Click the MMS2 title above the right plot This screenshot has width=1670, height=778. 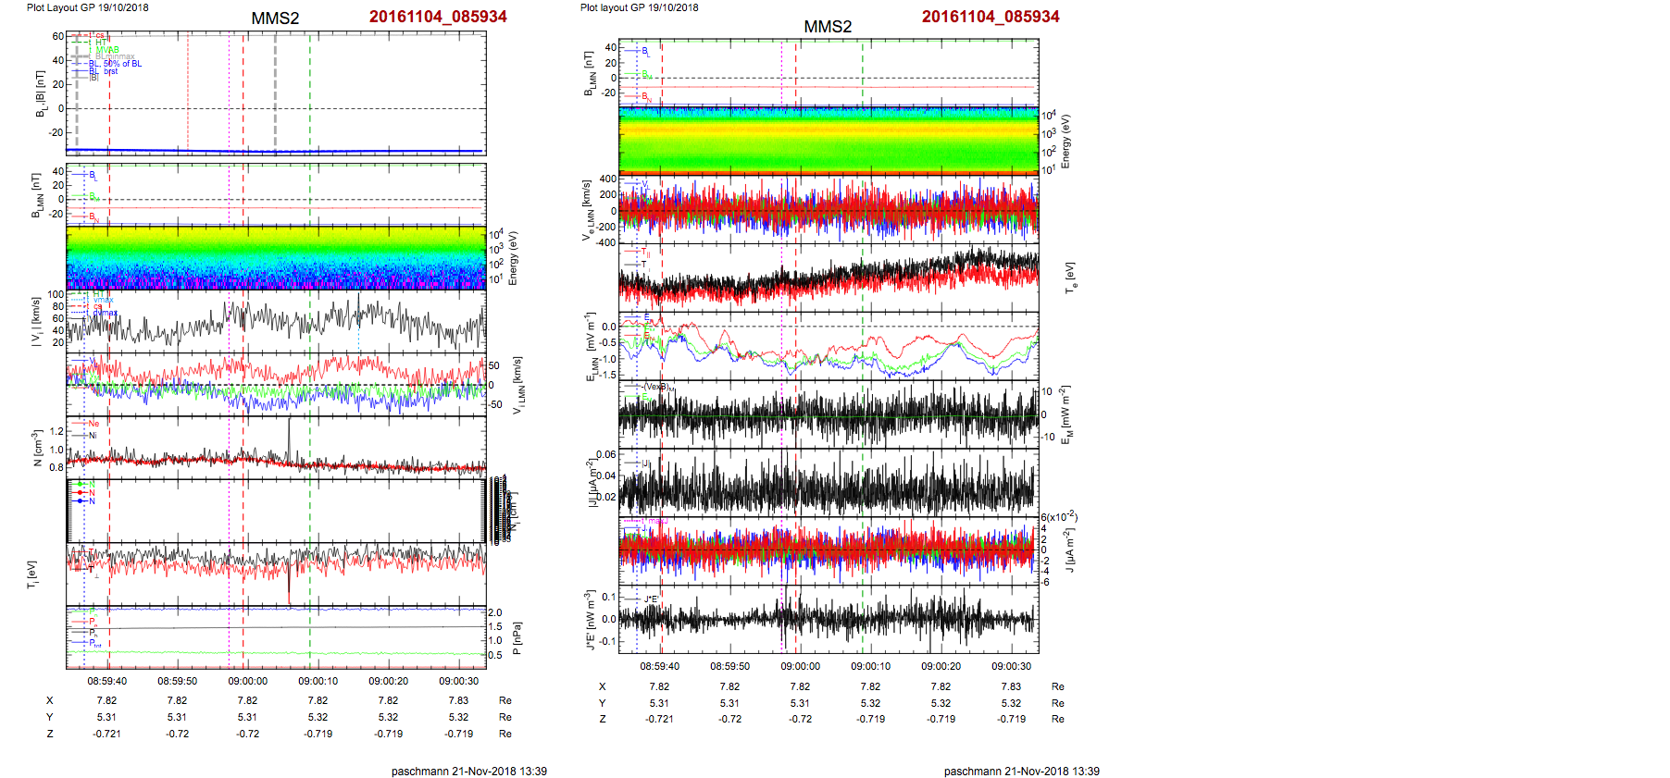pos(827,27)
